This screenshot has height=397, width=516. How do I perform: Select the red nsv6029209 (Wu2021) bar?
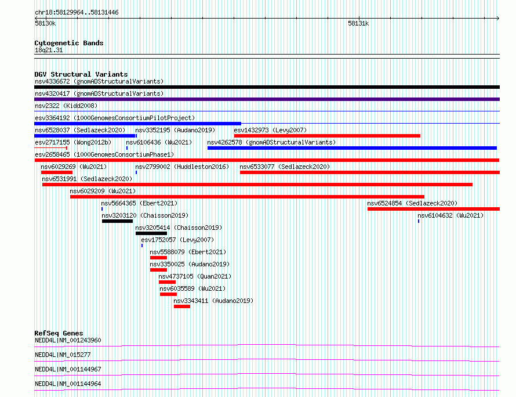pyautogui.click(x=247, y=197)
